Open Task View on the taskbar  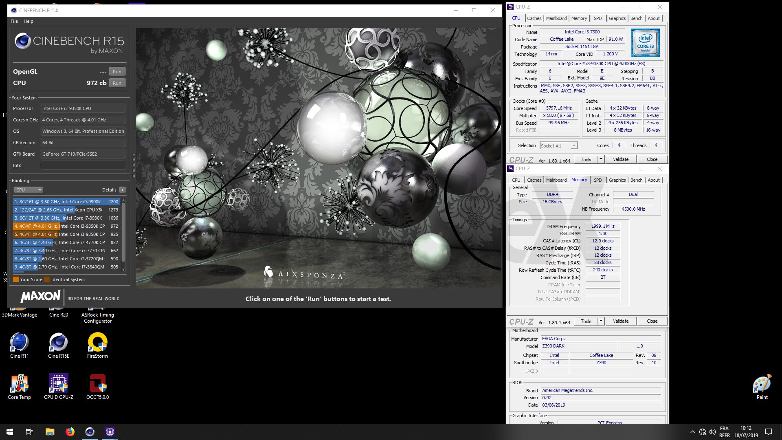pyautogui.click(x=29, y=432)
